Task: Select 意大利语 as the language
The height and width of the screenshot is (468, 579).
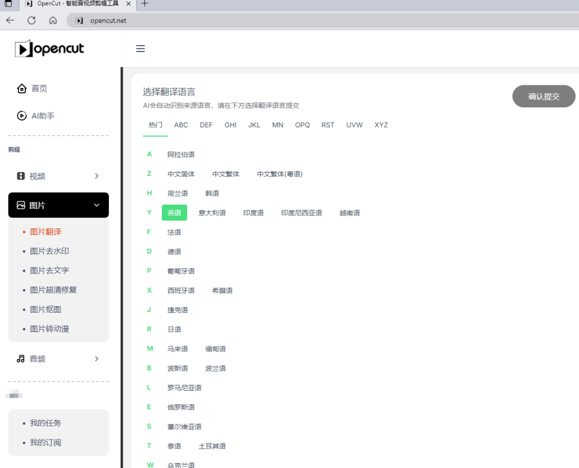Action: (x=212, y=213)
